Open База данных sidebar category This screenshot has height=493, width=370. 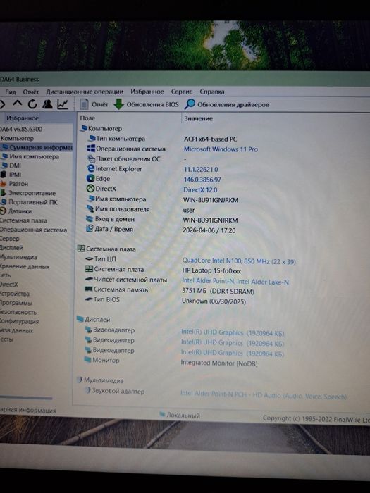pos(16,330)
